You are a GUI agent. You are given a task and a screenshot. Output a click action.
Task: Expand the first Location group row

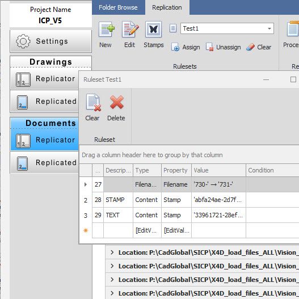[x=112, y=252]
